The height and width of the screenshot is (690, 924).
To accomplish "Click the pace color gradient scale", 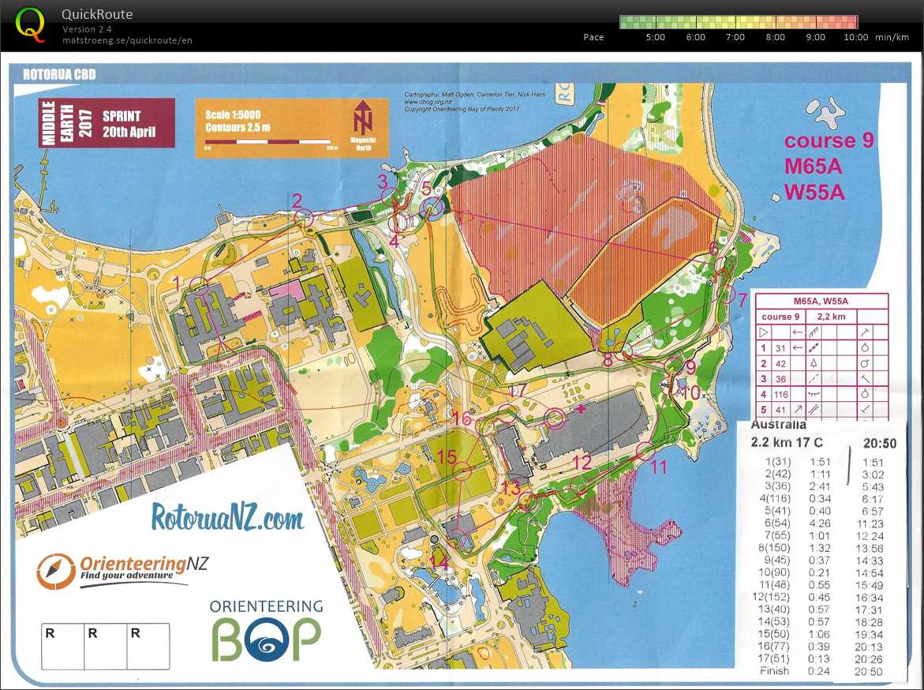I will click(739, 22).
